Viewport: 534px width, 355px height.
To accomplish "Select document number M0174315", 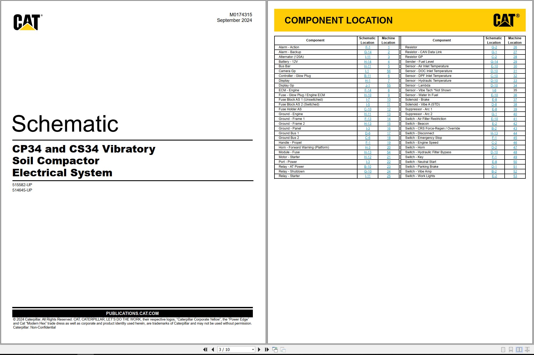I will click(x=241, y=15).
